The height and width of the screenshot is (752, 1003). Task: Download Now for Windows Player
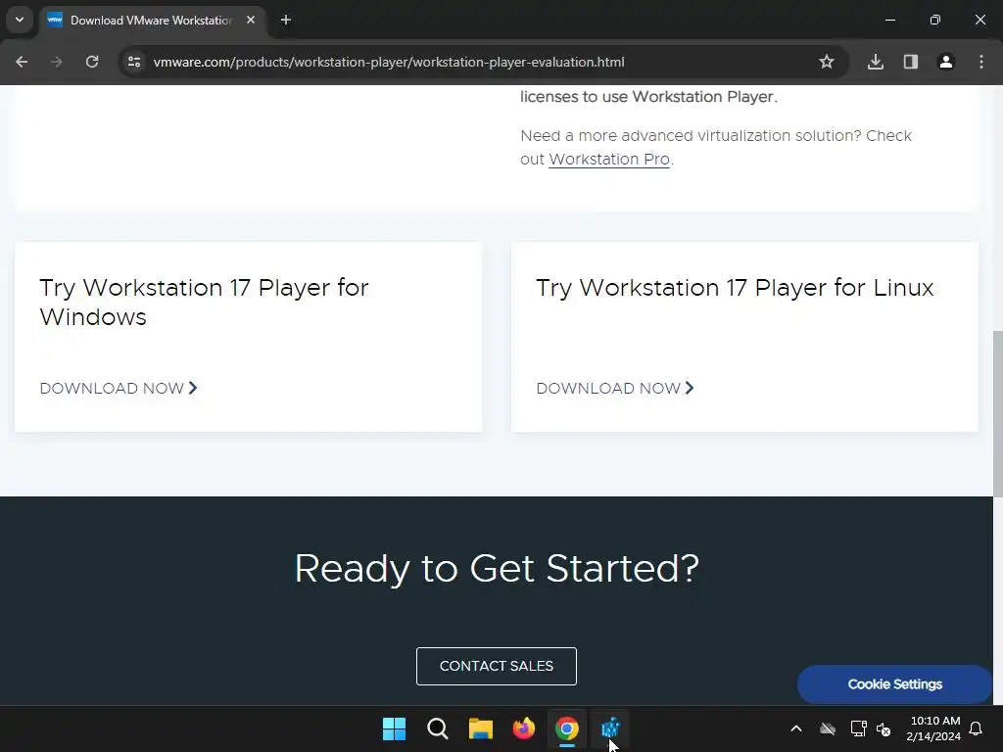[119, 388]
